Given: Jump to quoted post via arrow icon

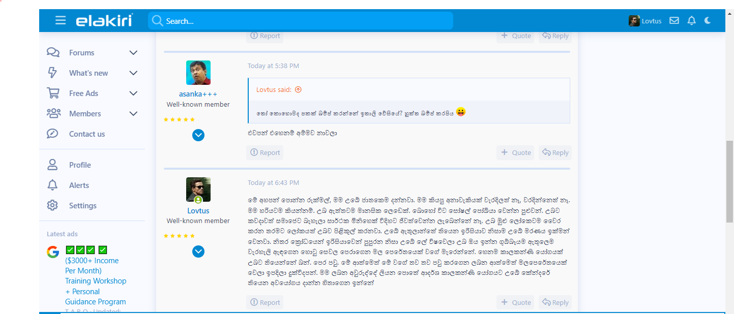Looking at the screenshot, I should click(x=298, y=89).
